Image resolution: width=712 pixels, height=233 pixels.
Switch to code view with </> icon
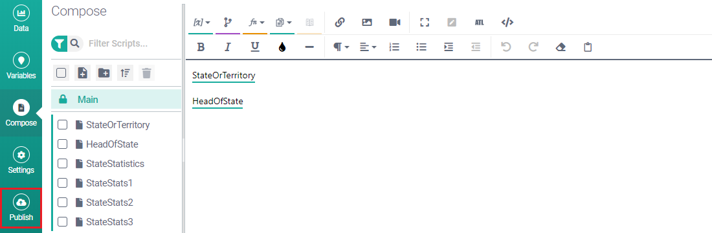507,22
